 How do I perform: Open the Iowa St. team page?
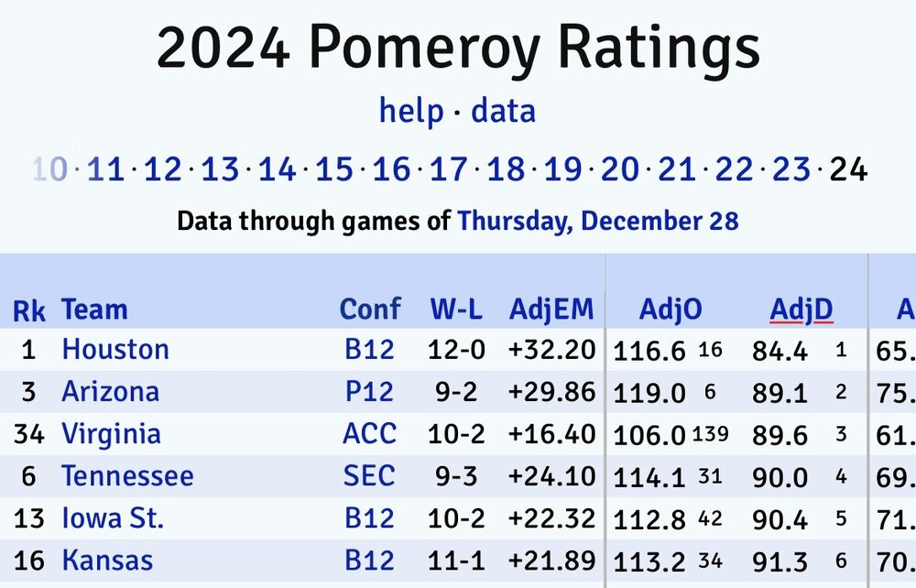tap(113, 518)
